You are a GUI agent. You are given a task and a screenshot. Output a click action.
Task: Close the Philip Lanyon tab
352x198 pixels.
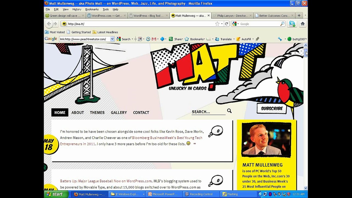[251, 16]
